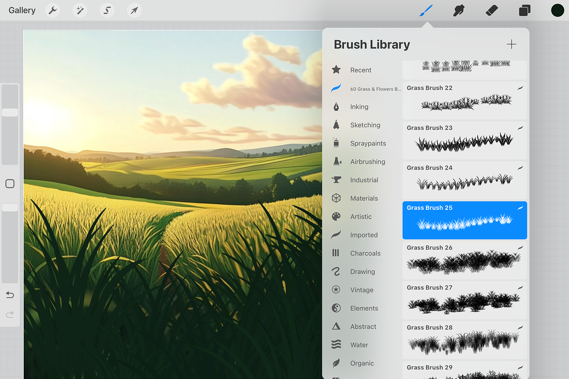This screenshot has width=569, height=379.
Task: Click the yin-yang icon beside Elements
Action: [x=336, y=308]
